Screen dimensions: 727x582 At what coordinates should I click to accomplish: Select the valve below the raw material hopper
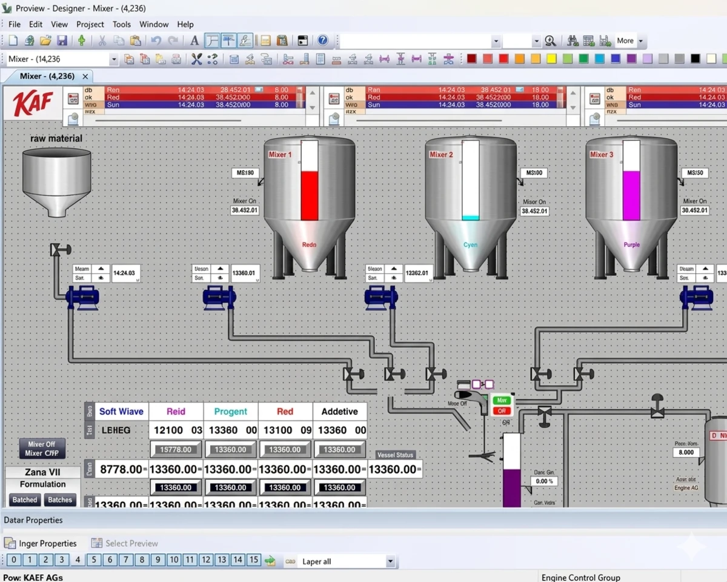pyautogui.click(x=61, y=249)
